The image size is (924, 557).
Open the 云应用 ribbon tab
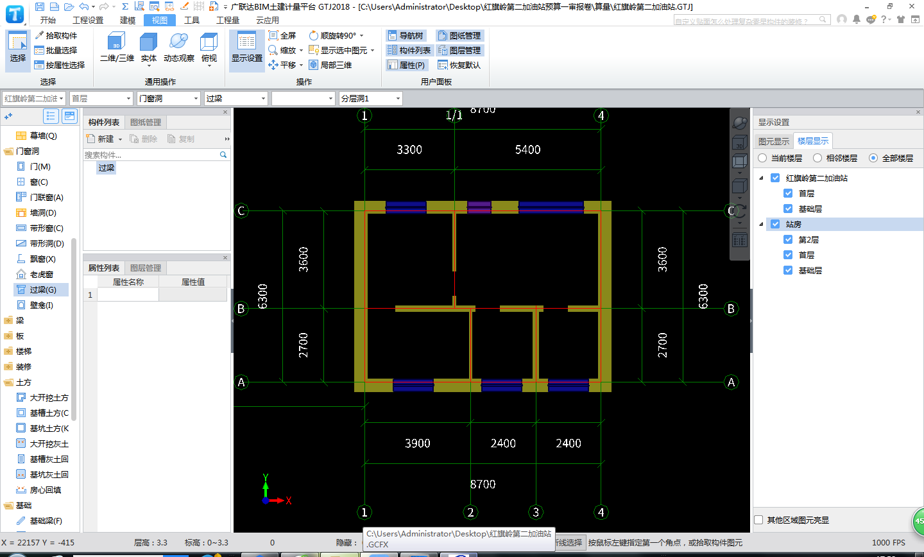click(268, 20)
